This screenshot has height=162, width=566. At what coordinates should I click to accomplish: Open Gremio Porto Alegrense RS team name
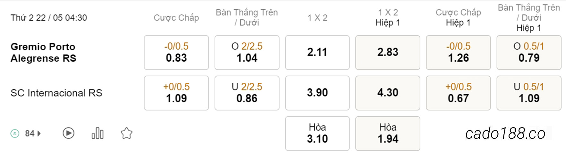pyautogui.click(x=44, y=52)
